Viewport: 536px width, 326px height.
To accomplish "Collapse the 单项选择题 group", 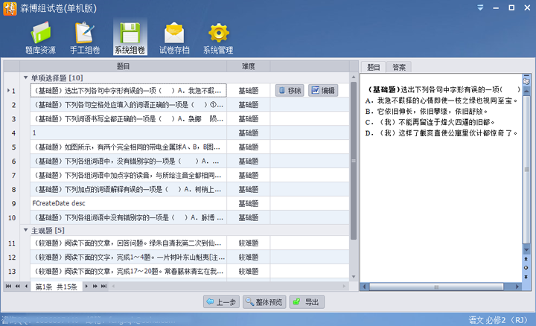I will coord(25,77).
